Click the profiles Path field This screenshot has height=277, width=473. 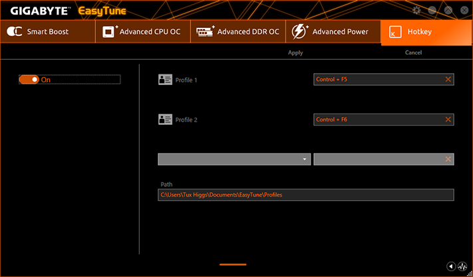pyautogui.click(x=305, y=195)
